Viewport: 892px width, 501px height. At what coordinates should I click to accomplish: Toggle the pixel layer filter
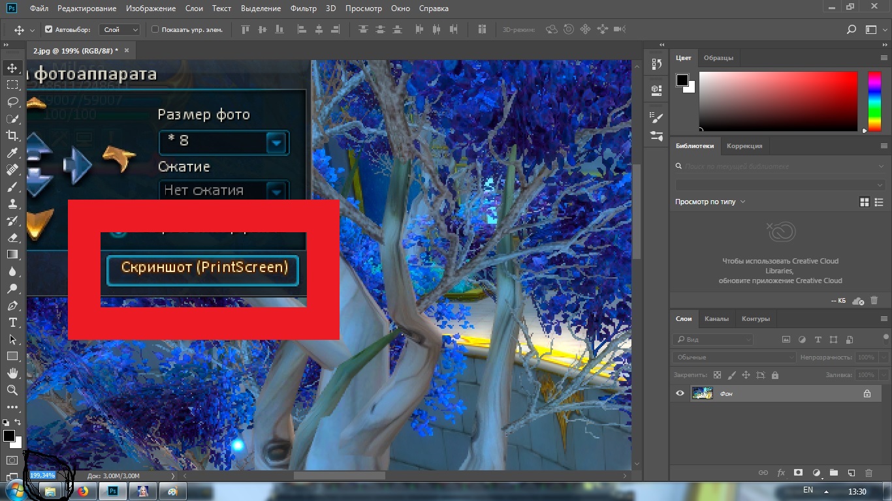786,339
